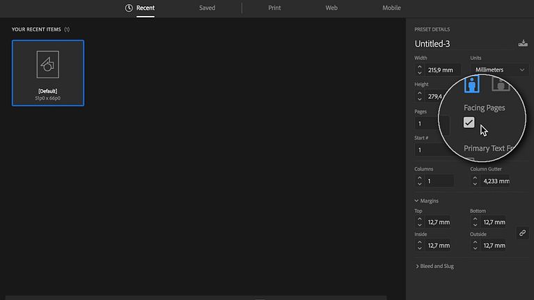
Task: Open the Web presets tab
Action: [331, 8]
